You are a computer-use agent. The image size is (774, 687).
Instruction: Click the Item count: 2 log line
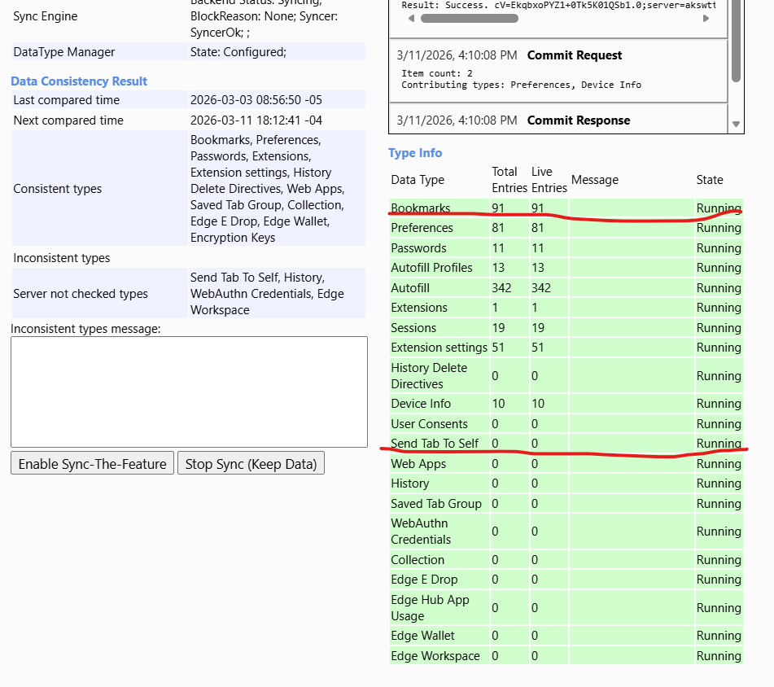[437, 73]
